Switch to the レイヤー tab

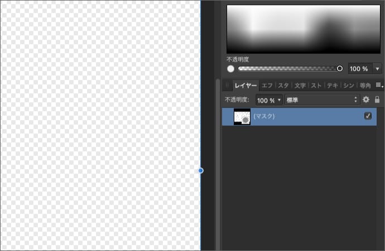point(246,85)
